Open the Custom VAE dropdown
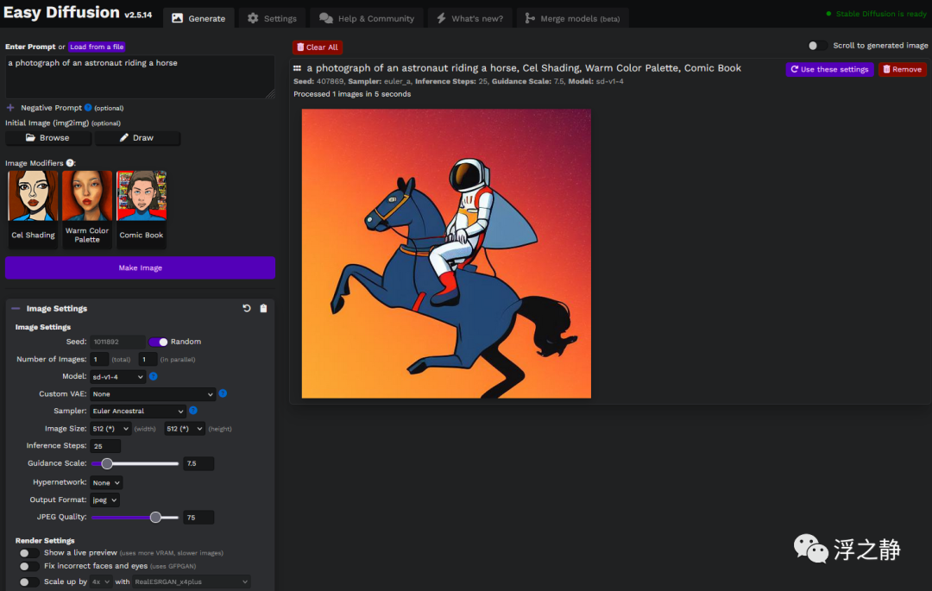Image resolution: width=932 pixels, height=591 pixels. [152, 393]
